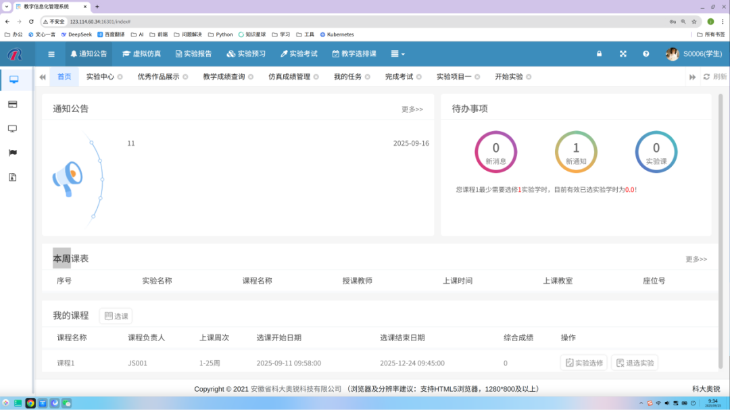Viewport: 730px width, 410px height.
Task: Click 退选实验 for 课程1
Action: tap(635, 363)
